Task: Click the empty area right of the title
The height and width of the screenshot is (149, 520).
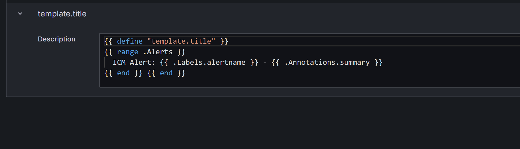Action: coord(278,14)
